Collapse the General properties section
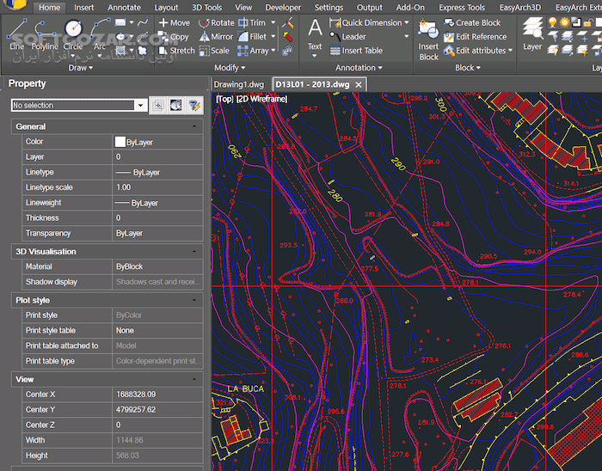This screenshot has height=471, width=602. click(193, 126)
